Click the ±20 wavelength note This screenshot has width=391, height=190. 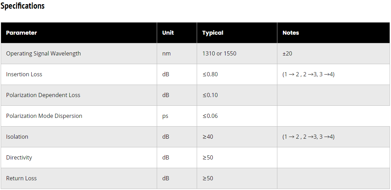[287, 54]
